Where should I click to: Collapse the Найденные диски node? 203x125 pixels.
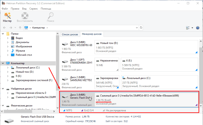pos(3,89)
